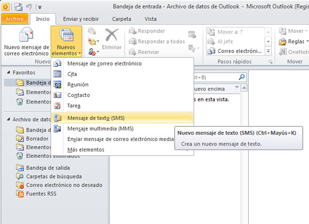Open the Vista ribbon tab

(151, 19)
